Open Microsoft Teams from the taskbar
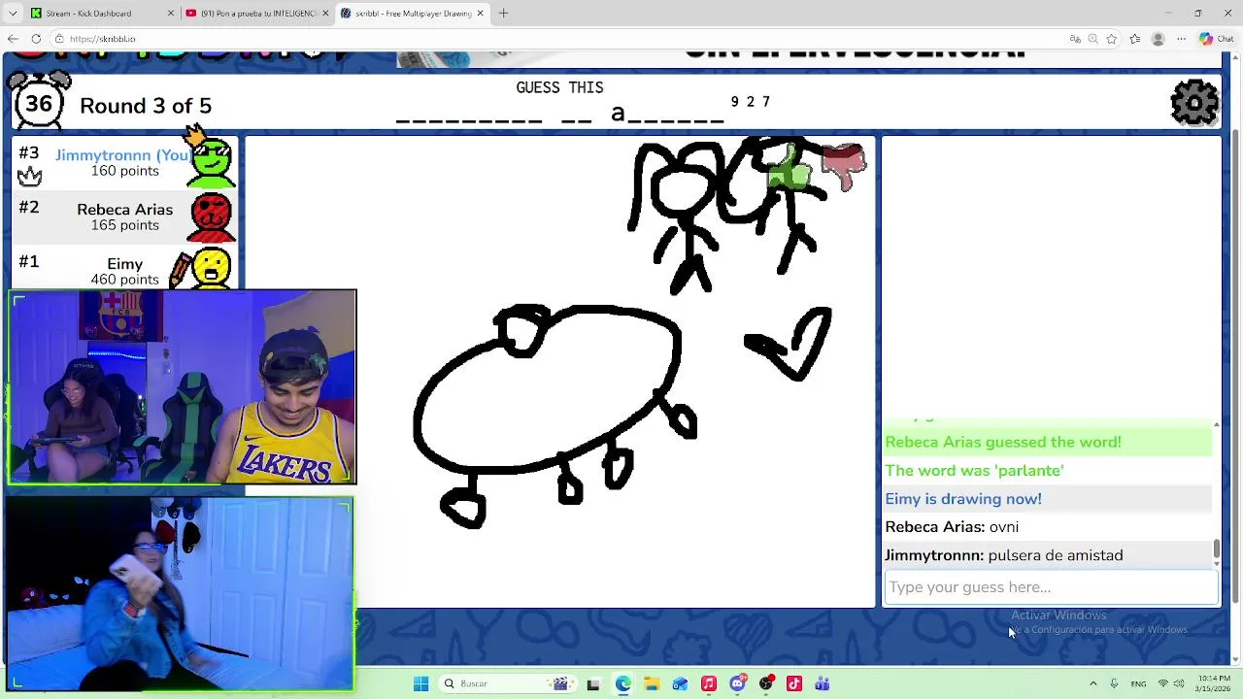The width and height of the screenshot is (1243, 699). 823,683
